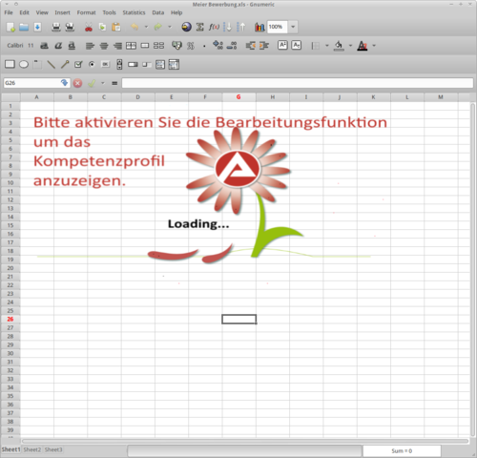Toggle centered text alignment
Image resolution: width=477 pixels, height=458 pixels.
pos(104,46)
